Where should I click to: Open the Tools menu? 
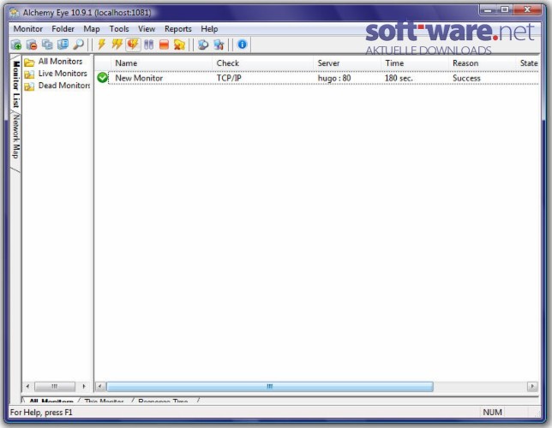pyautogui.click(x=119, y=29)
